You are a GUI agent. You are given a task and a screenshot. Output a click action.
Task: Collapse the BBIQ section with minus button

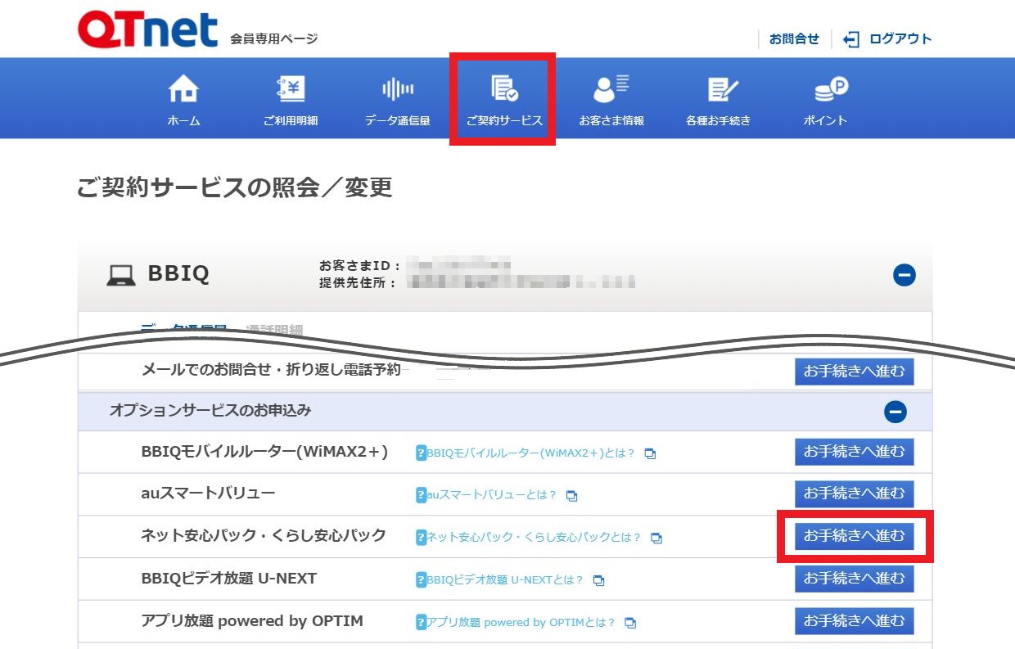click(x=904, y=275)
